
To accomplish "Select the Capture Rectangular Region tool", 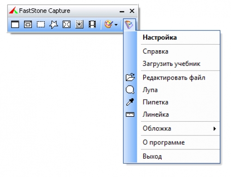I will pyautogui.click(x=41, y=24).
